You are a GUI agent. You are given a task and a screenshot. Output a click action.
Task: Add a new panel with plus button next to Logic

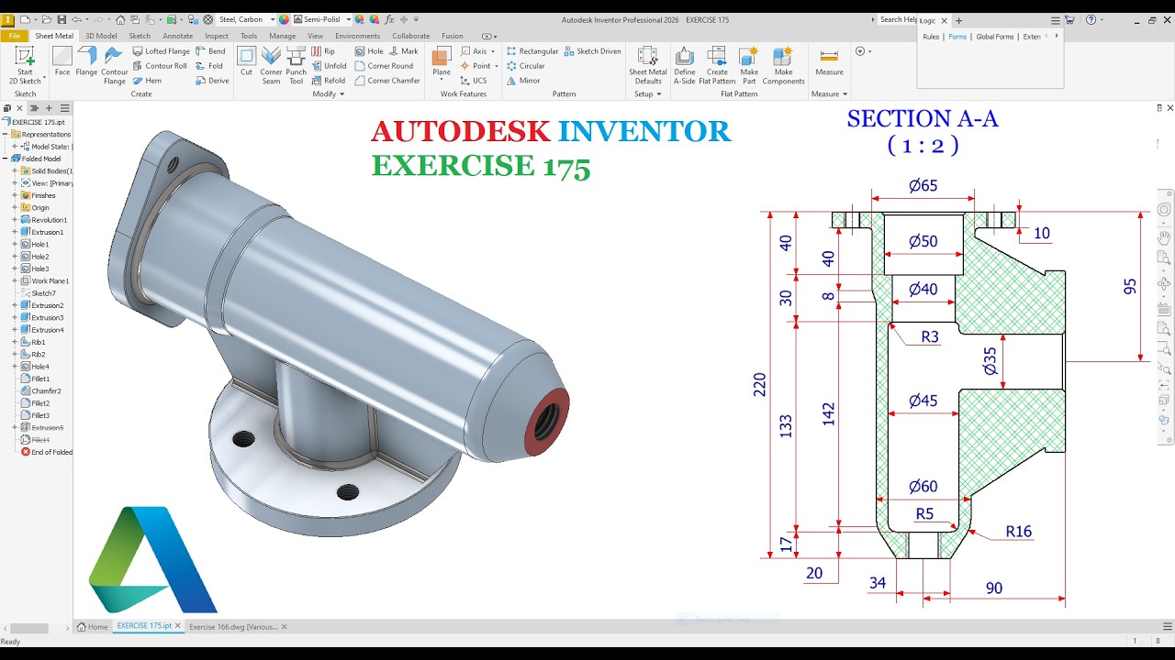959,20
